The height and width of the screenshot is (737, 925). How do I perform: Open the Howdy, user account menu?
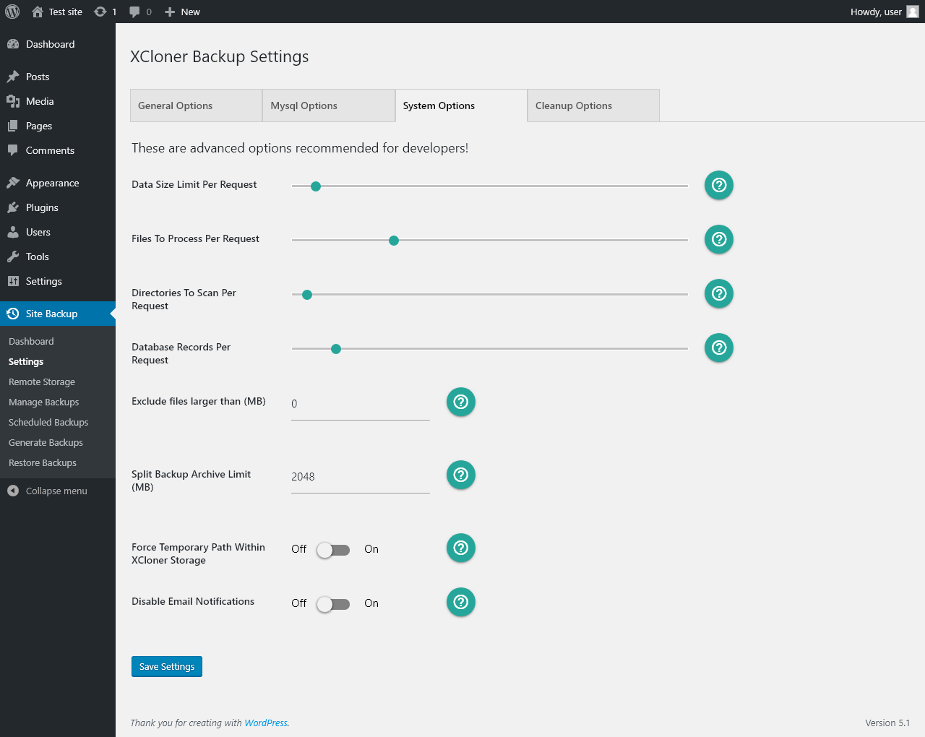883,12
